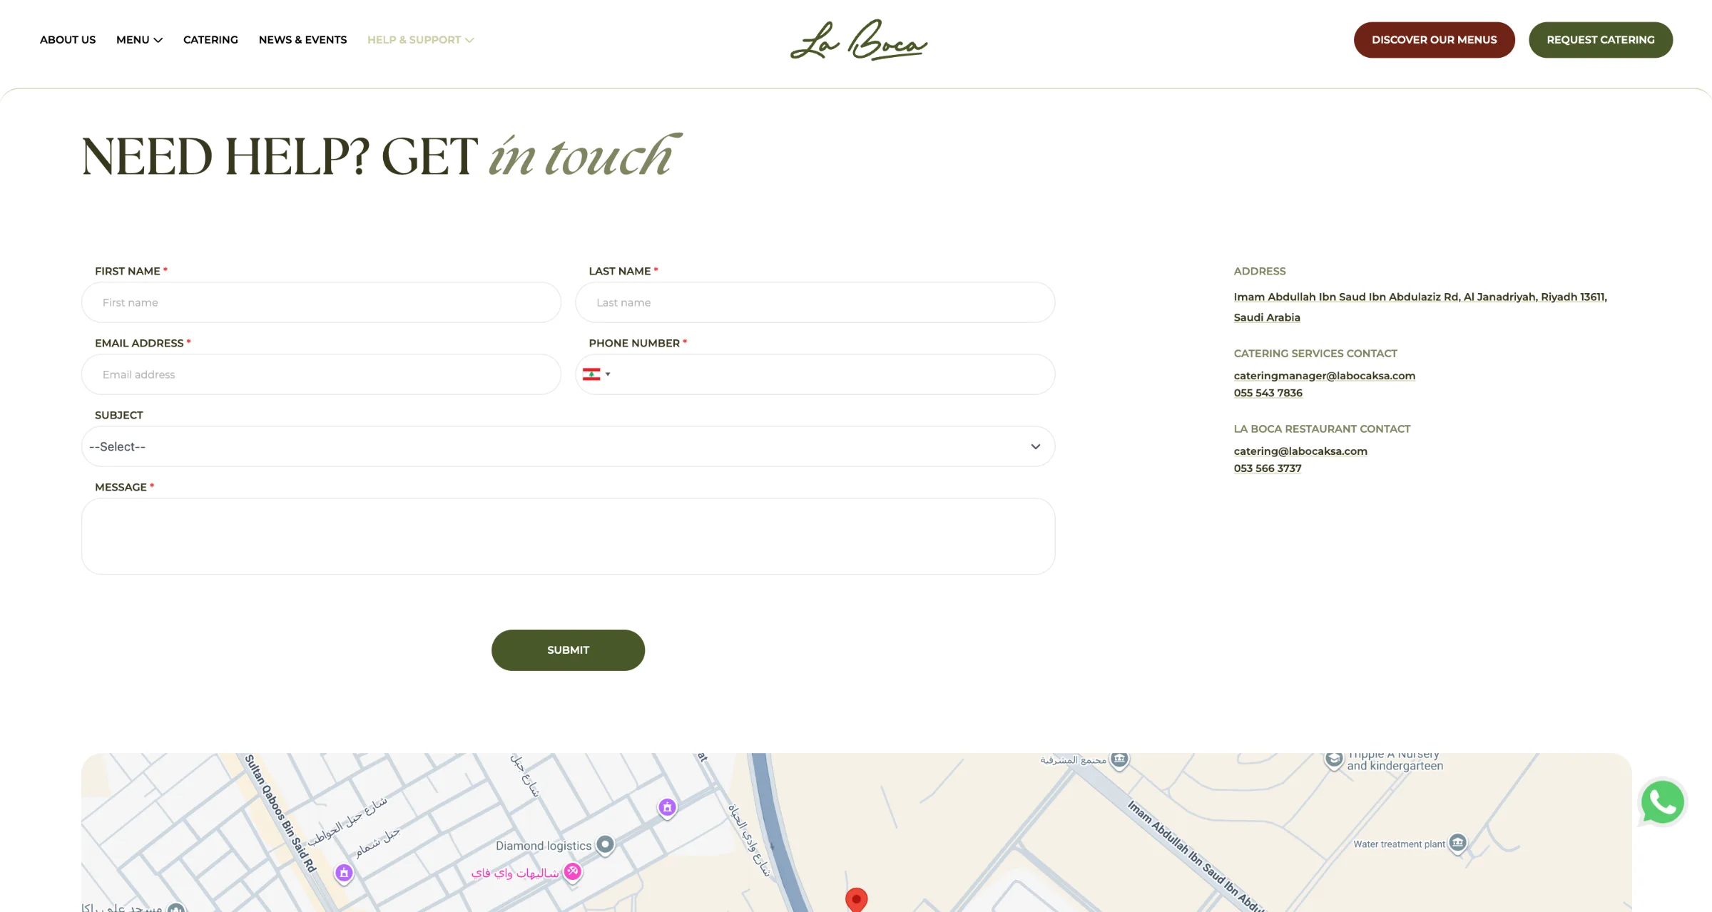Call catering number 055 543 7836
The width and height of the screenshot is (1712, 912).
[x=1268, y=393]
